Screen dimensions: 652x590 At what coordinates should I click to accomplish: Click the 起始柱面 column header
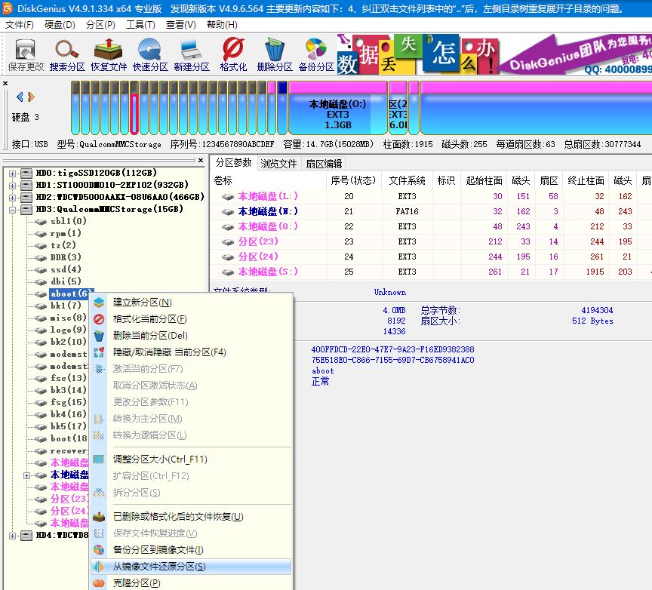[x=484, y=180]
